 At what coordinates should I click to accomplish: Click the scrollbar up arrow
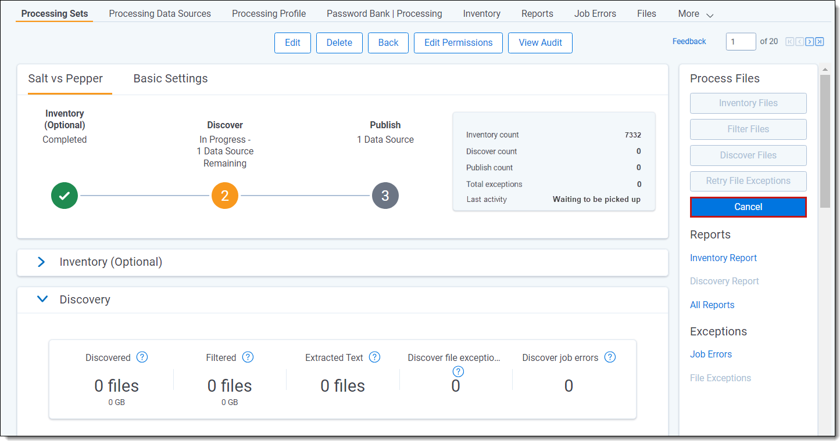[825, 69]
